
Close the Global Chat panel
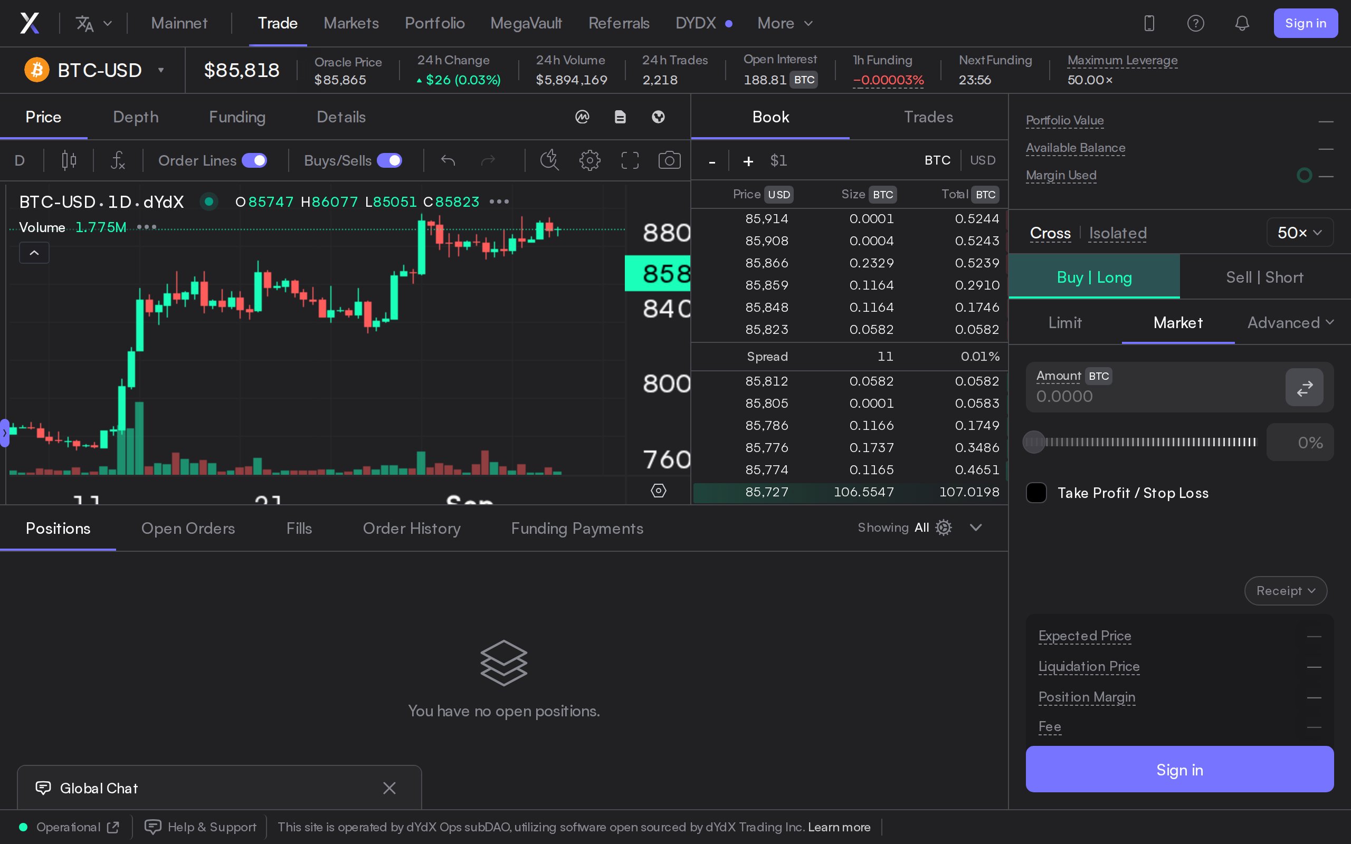tap(389, 788)
